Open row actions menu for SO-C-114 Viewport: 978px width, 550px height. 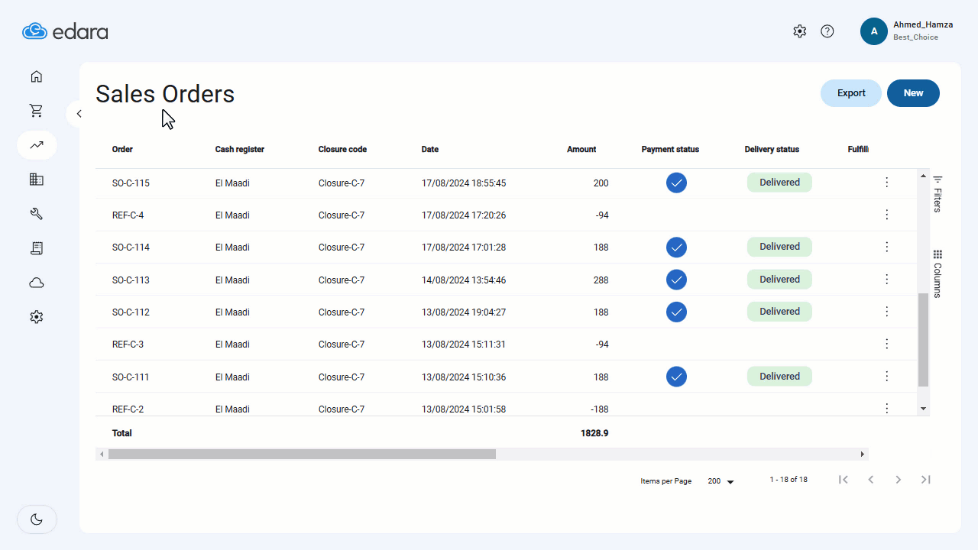point(887,247)
